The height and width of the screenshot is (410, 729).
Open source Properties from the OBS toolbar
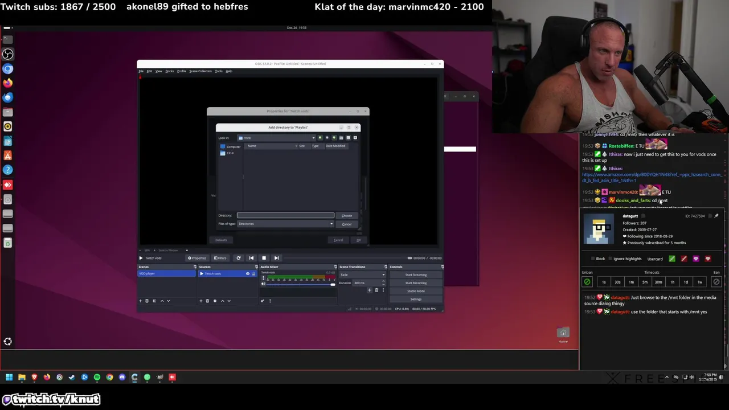coord(197,258)
